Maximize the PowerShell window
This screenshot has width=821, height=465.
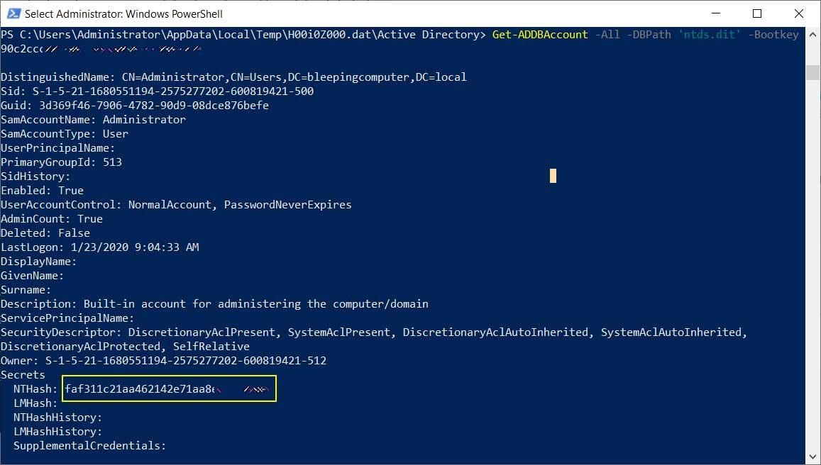pos(757,13)
